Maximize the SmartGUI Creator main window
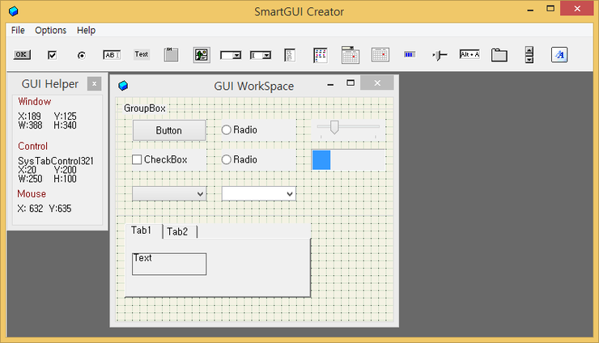 click(x=550, y=8)
